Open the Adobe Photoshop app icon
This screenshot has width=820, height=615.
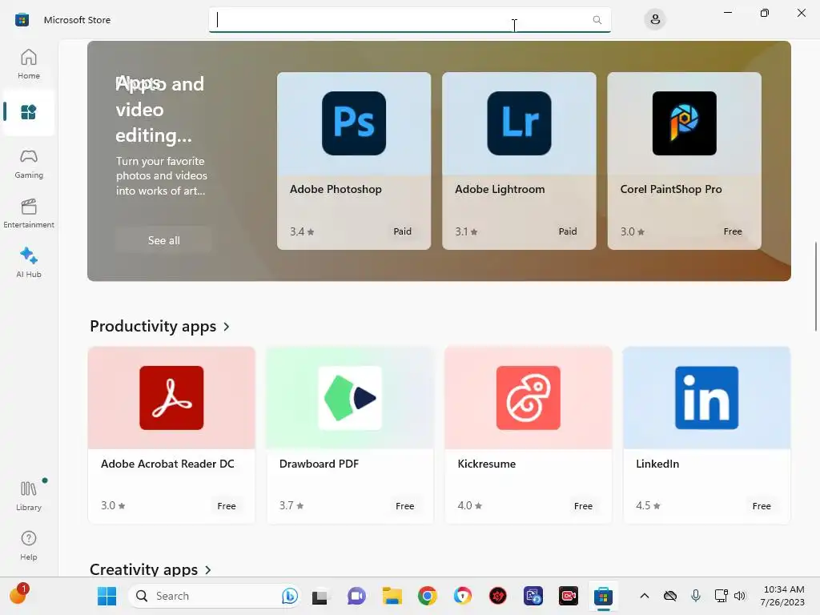[x=354, y=123]
